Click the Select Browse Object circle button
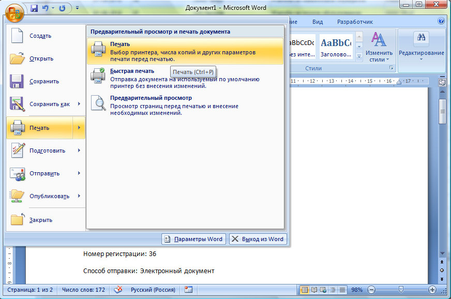This screenshot has height=299, width=451. (442, 270)
